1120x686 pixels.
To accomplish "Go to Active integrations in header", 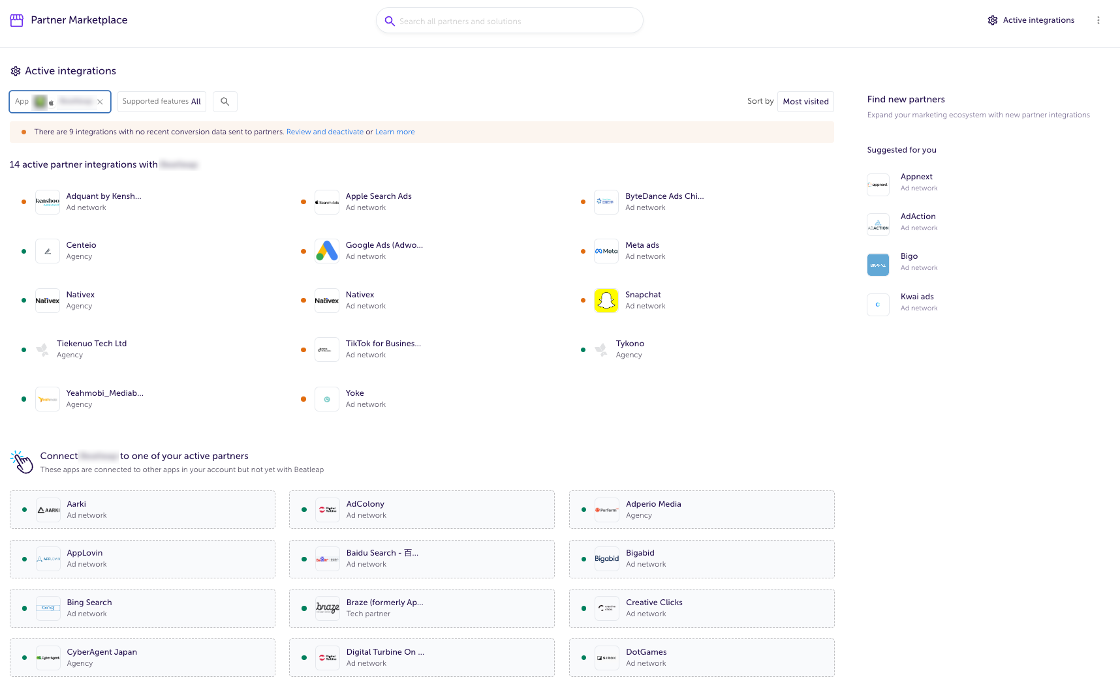I will coord(1031,20).
